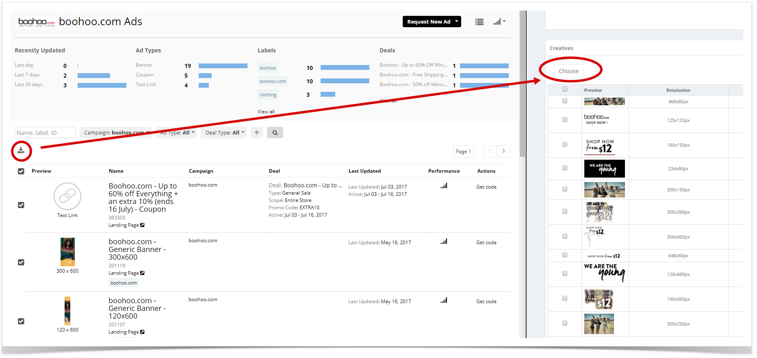Click the Banner ad type blue bar

click(223, 66)
